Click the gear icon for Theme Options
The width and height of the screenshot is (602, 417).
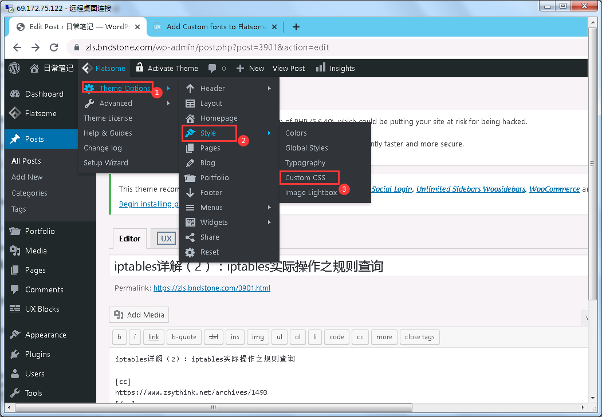point(89,88)
